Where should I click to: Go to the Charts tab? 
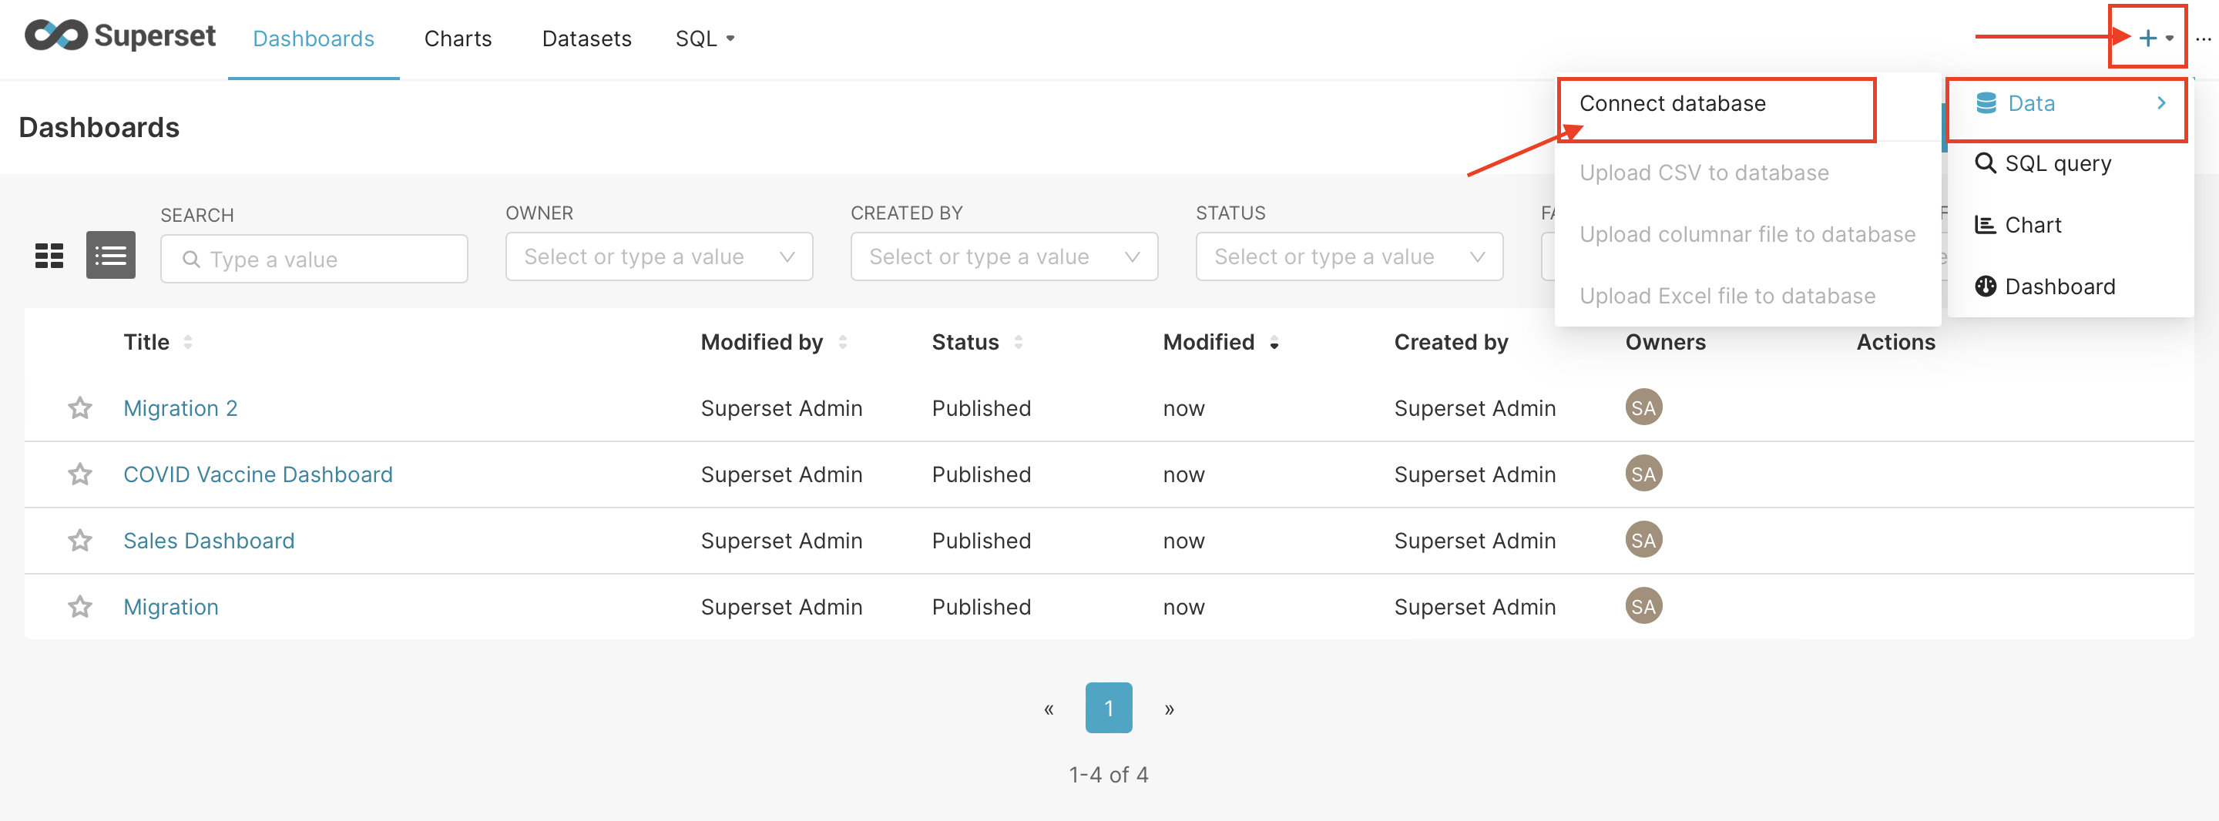(458, 39)
